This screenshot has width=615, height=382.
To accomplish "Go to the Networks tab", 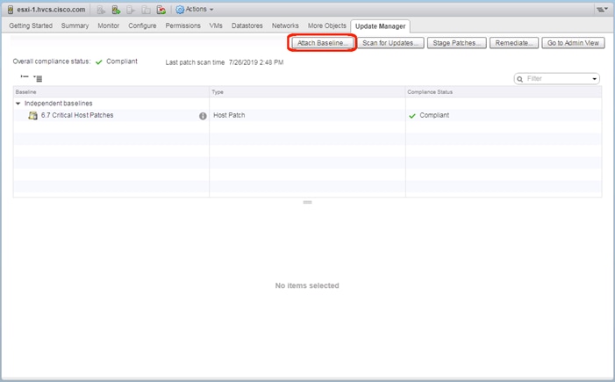I will coord(285,25).
